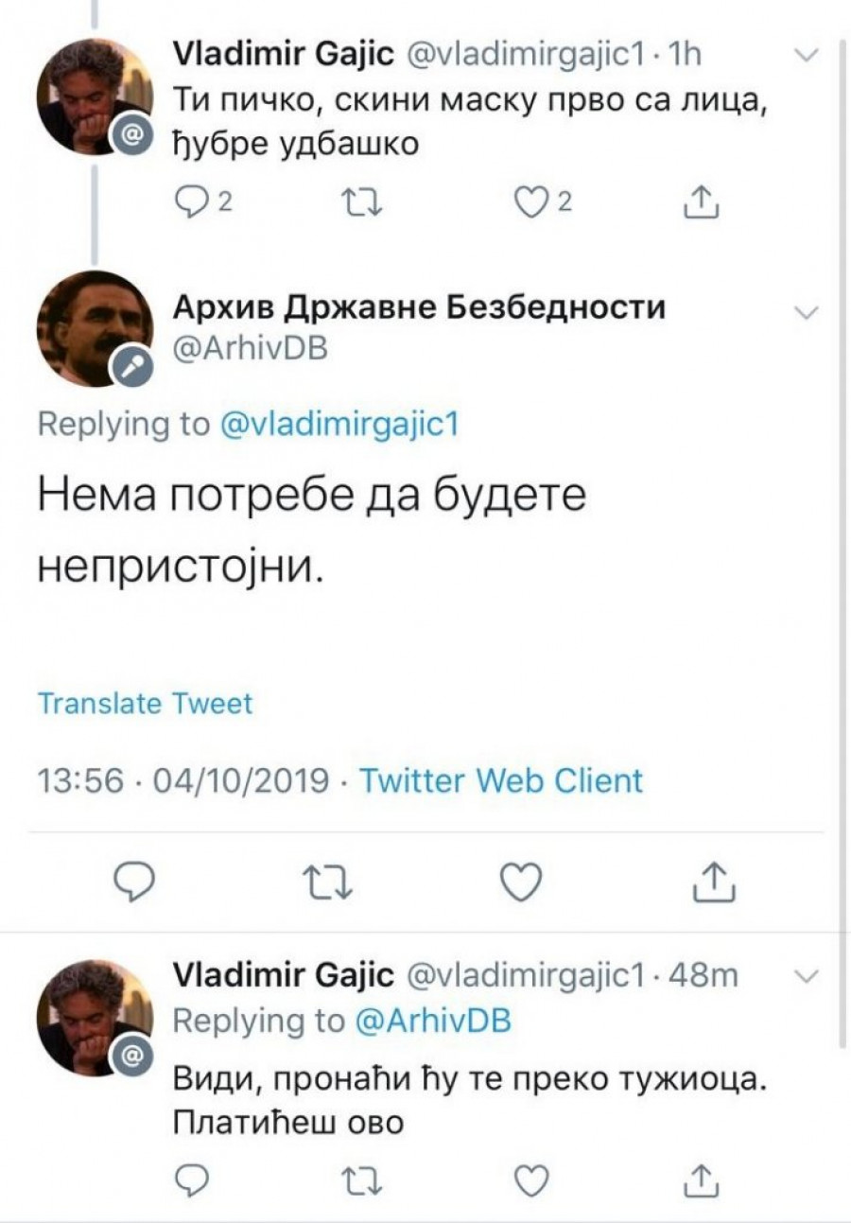
Task: Click Translate Tweet link
Action: pos(145,704)
